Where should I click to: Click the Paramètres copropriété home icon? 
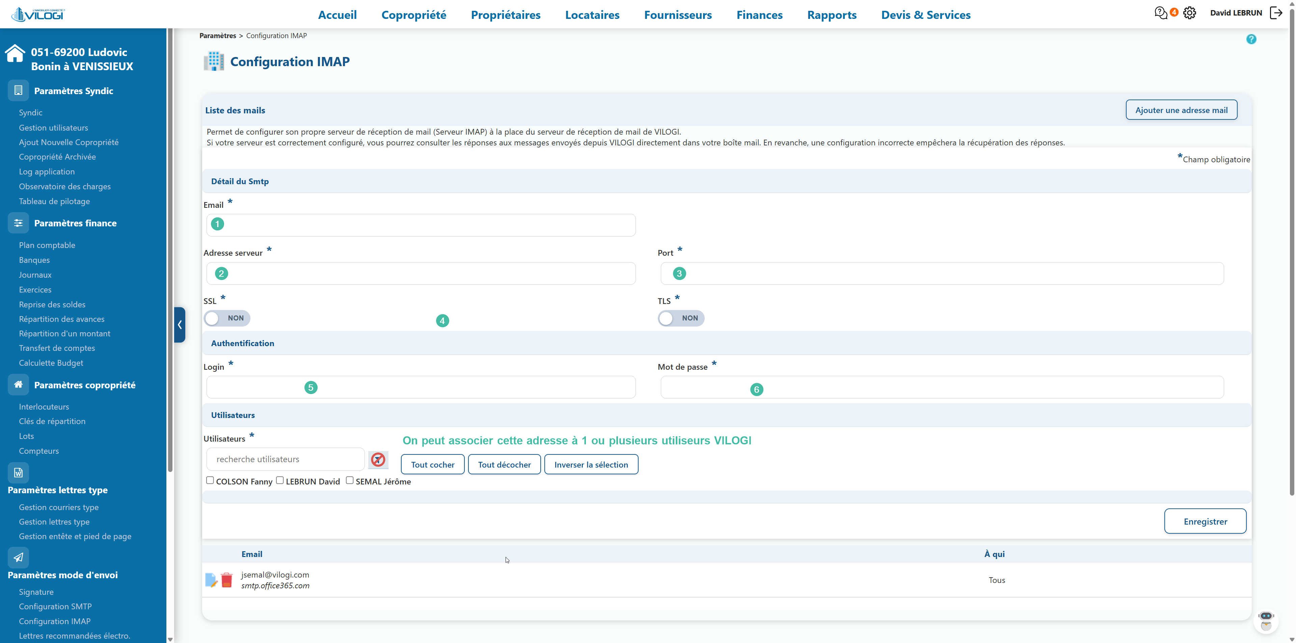19,385
